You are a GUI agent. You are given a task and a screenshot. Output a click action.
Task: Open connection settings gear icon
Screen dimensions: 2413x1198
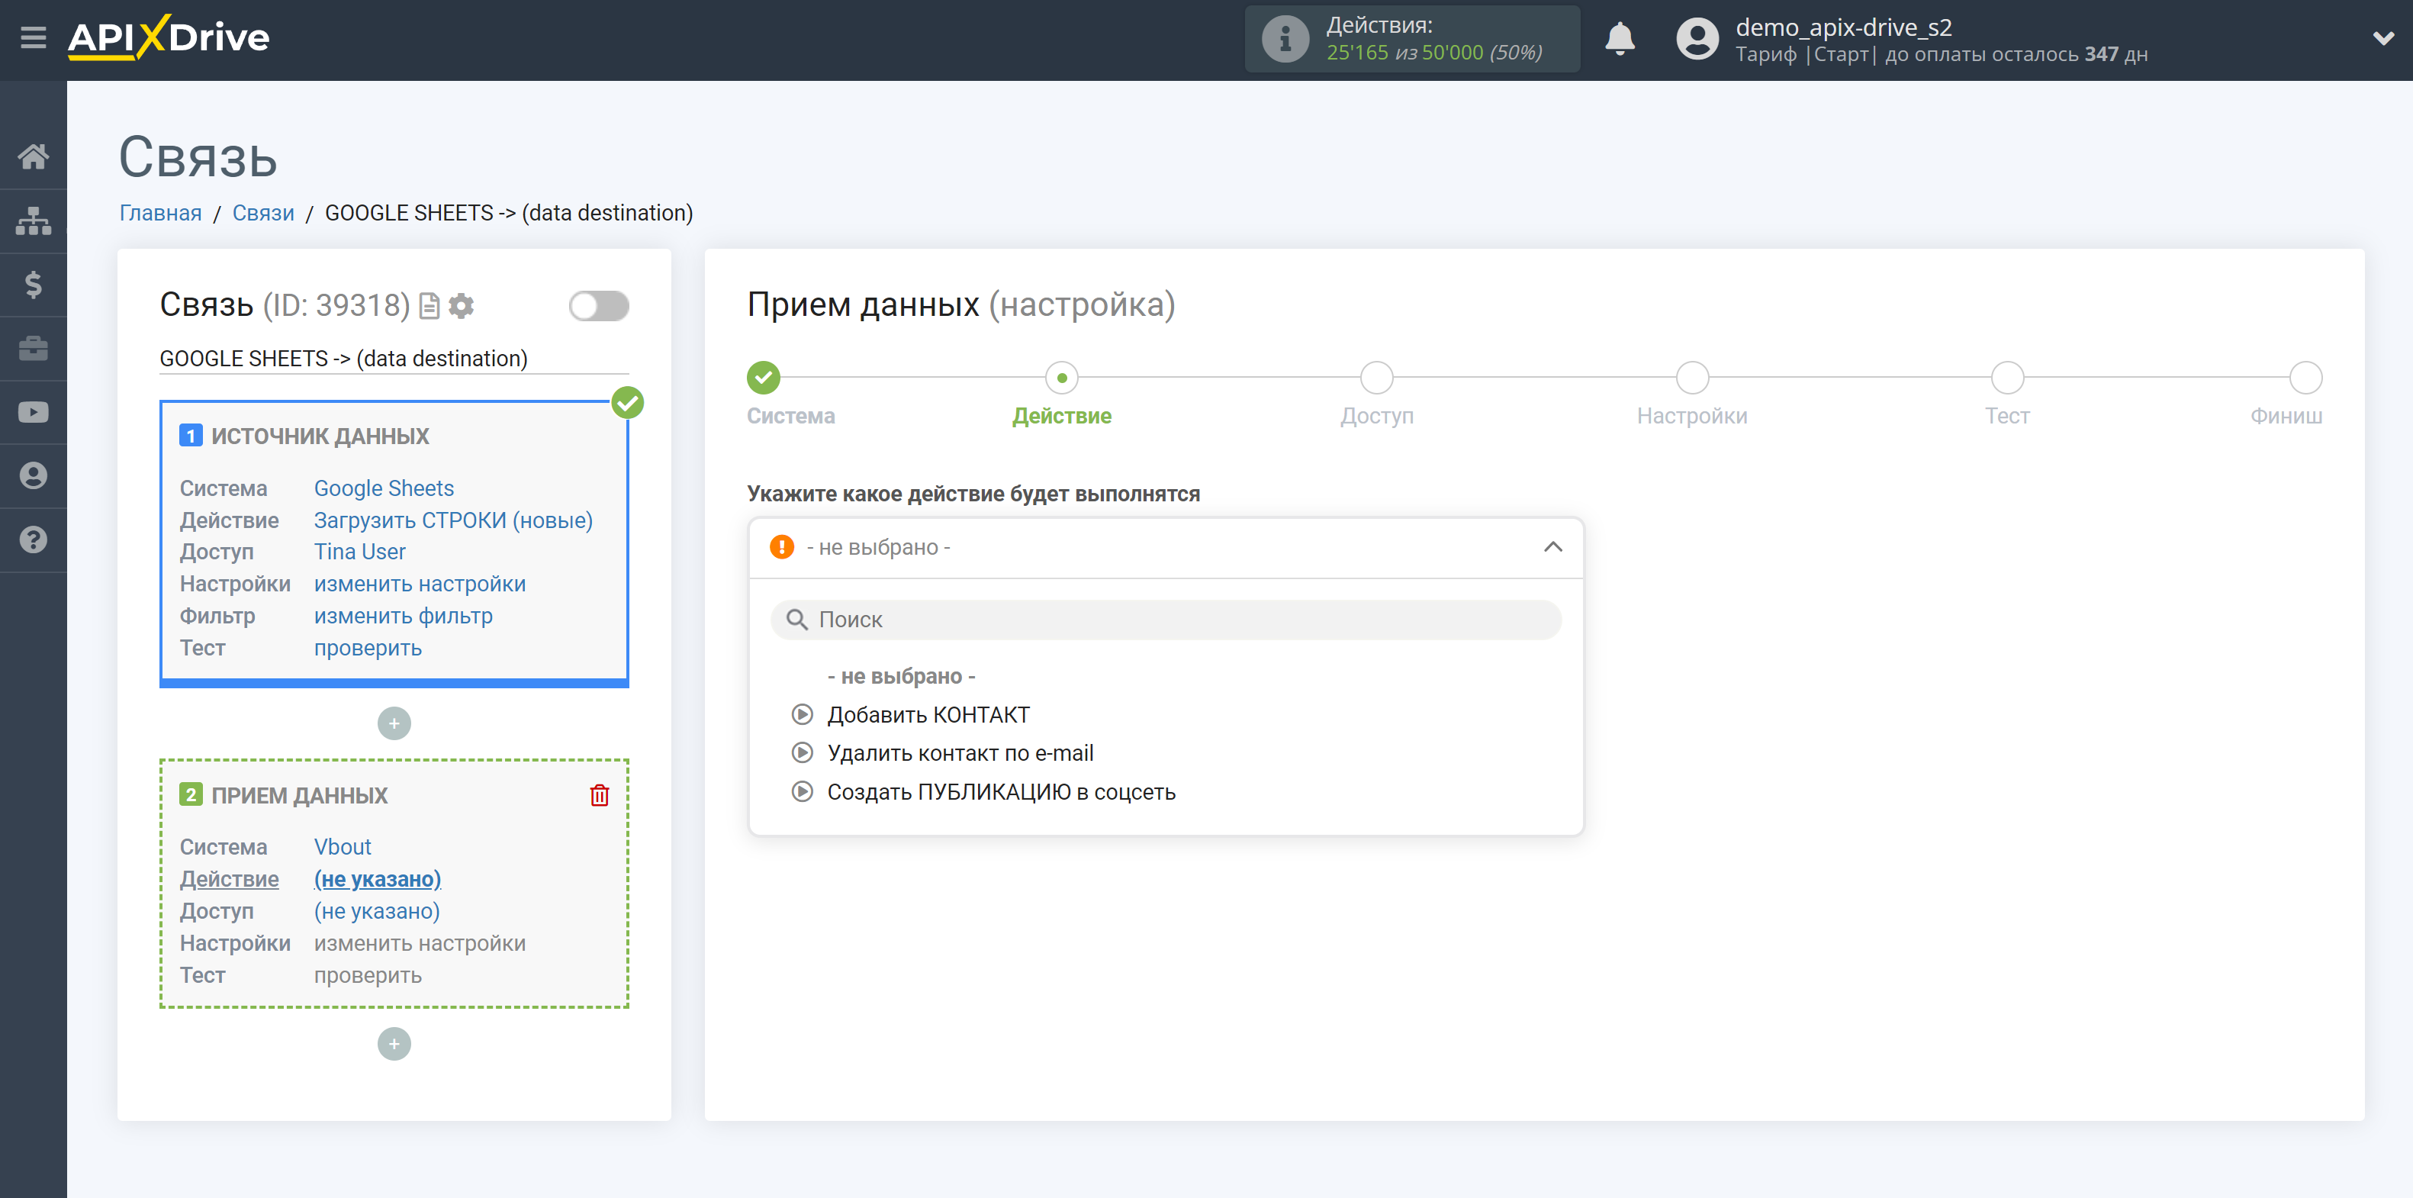461,306
